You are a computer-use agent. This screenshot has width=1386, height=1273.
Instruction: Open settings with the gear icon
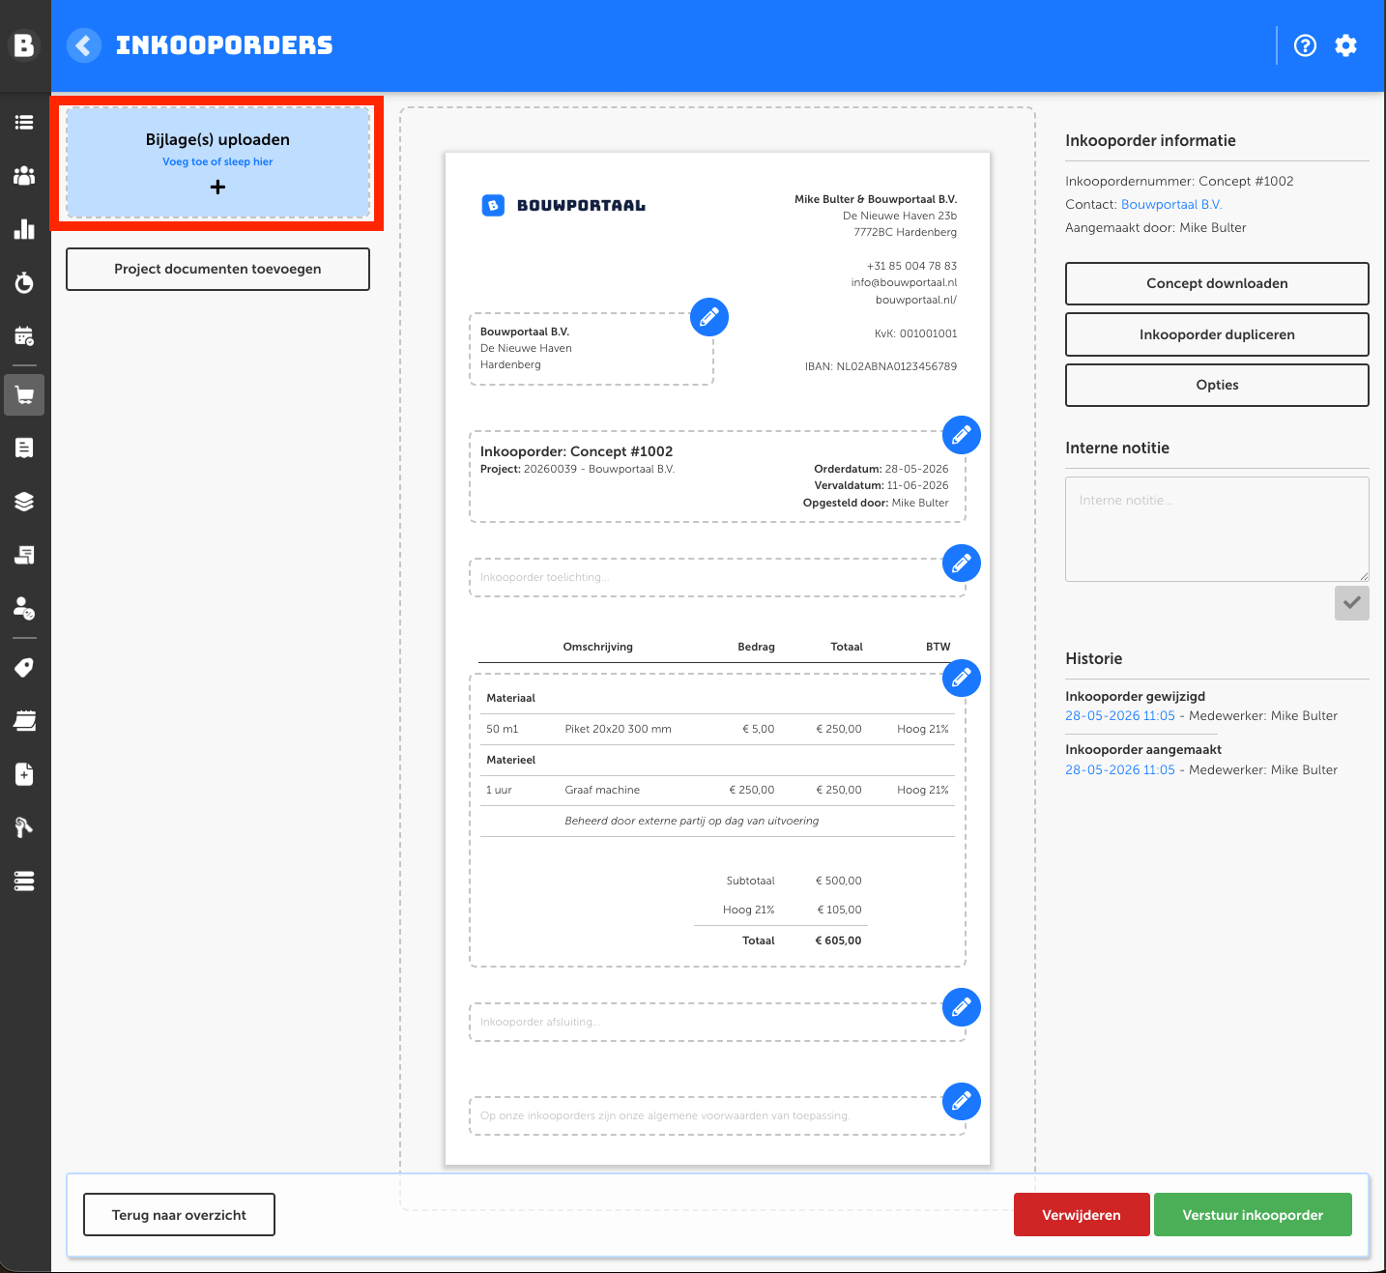[x=1345, y=45]
